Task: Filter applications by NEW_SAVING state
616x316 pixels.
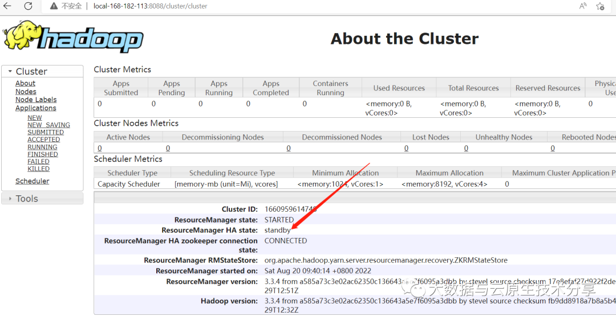Action: 48,125
